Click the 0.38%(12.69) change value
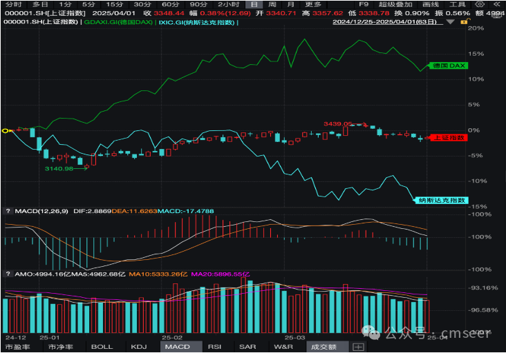This screenshot has height=353, width=506. coord(225,13)
